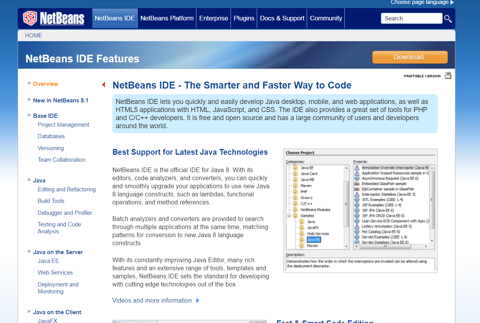Click the Best Support for Latest Java Technologies heading
The width and height of the screenshot is (480, 323).
[190, 152]
